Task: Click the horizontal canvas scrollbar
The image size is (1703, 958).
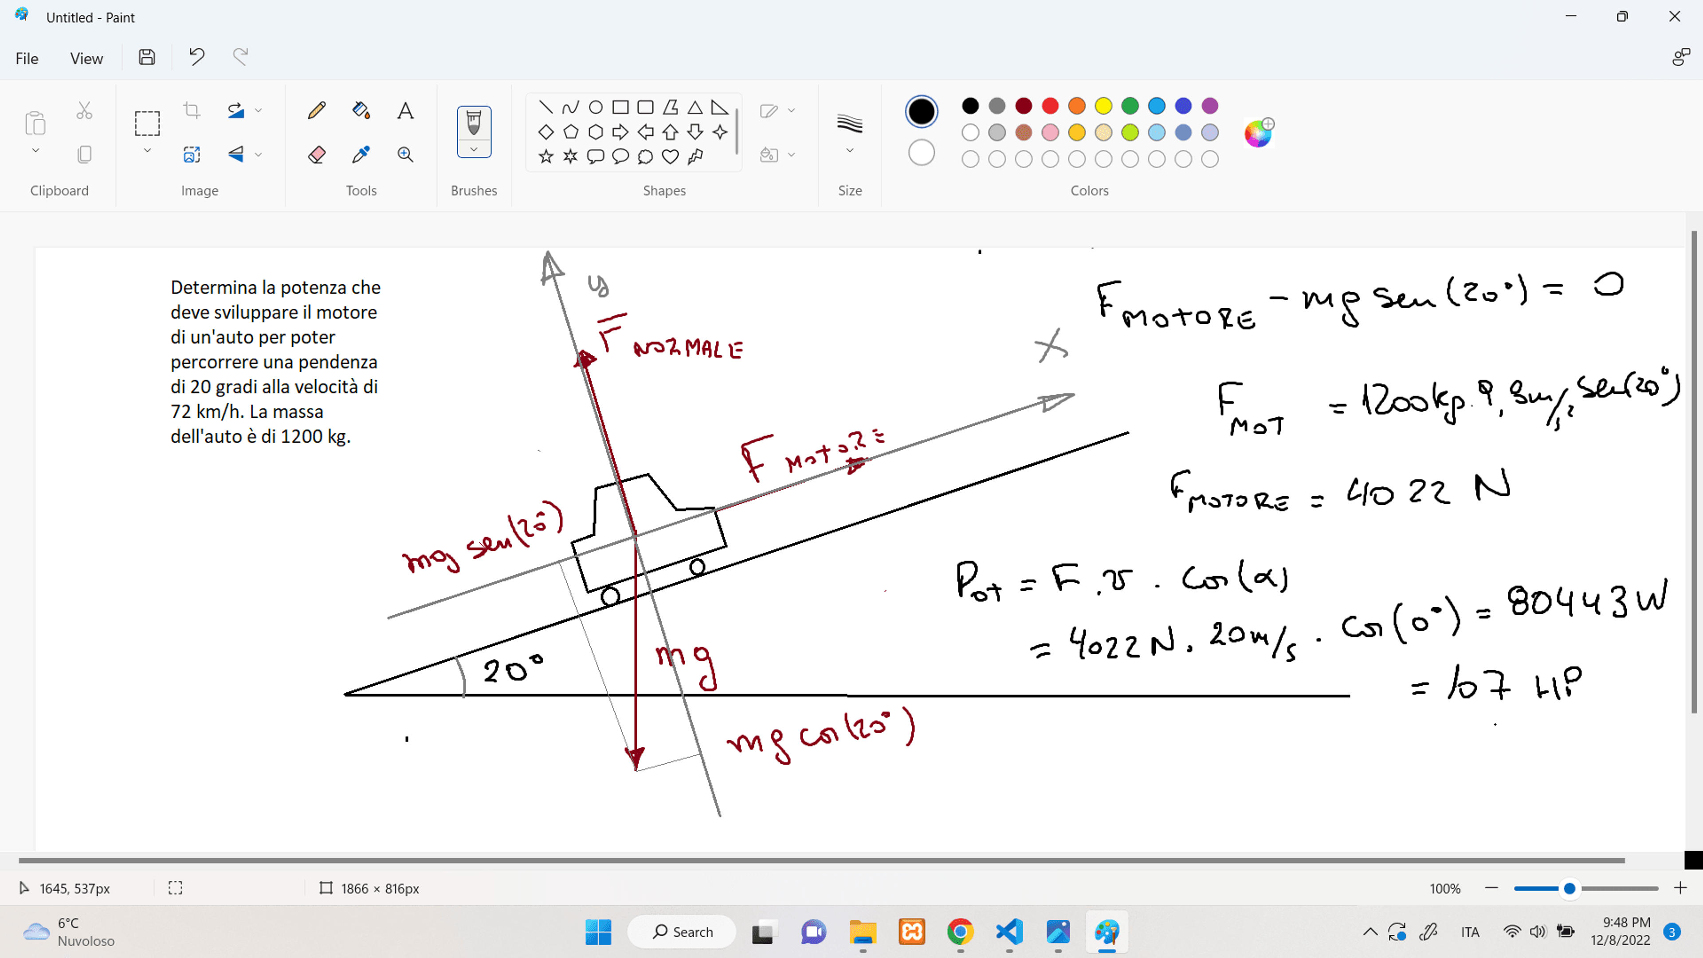Action: [821, 860]
